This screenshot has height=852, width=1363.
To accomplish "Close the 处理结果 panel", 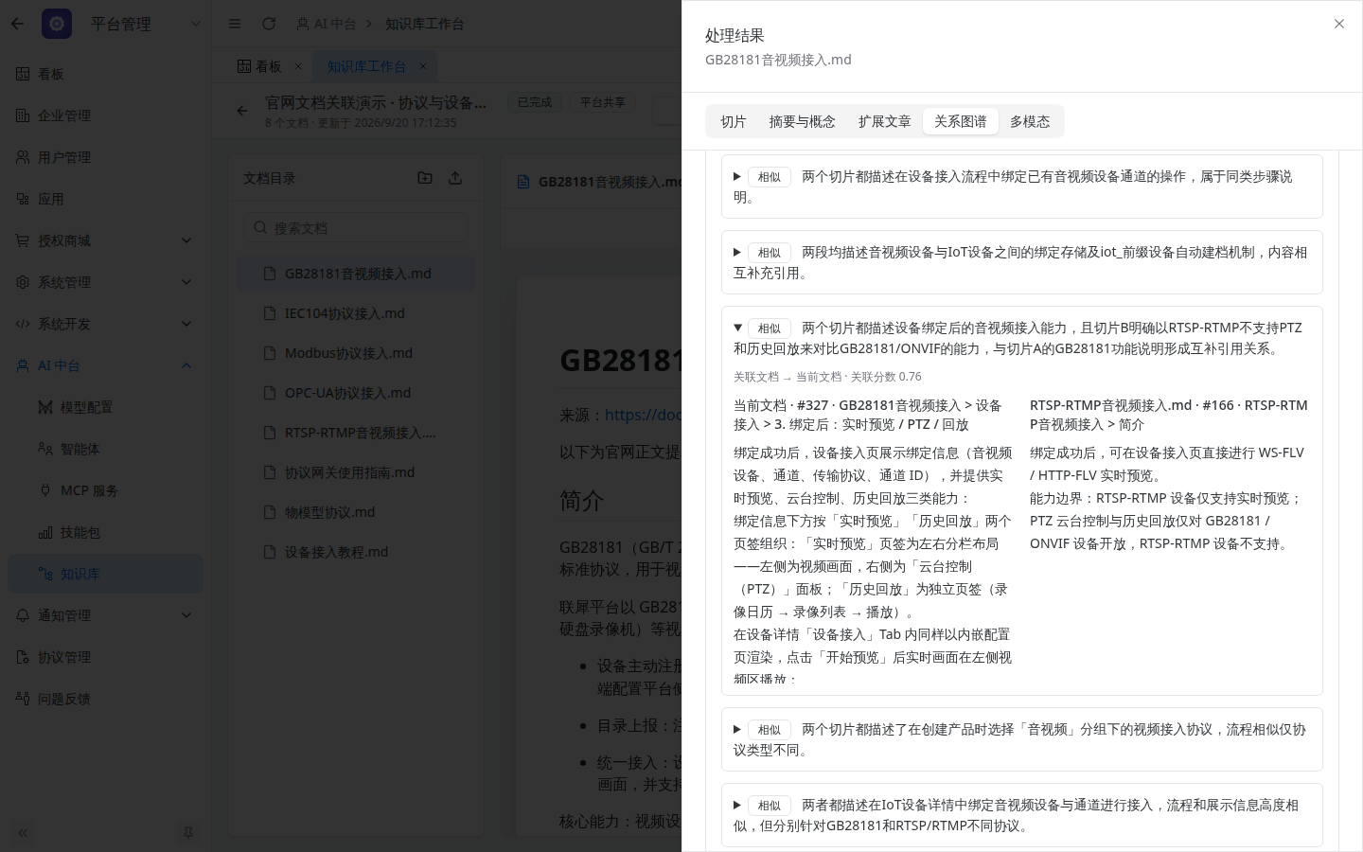I will click(1338, 24).
